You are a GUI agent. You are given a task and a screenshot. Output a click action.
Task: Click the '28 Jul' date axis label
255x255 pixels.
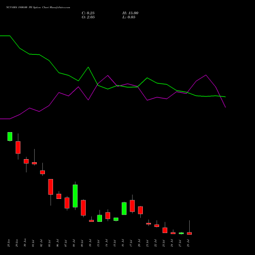[x=188, y=243]
